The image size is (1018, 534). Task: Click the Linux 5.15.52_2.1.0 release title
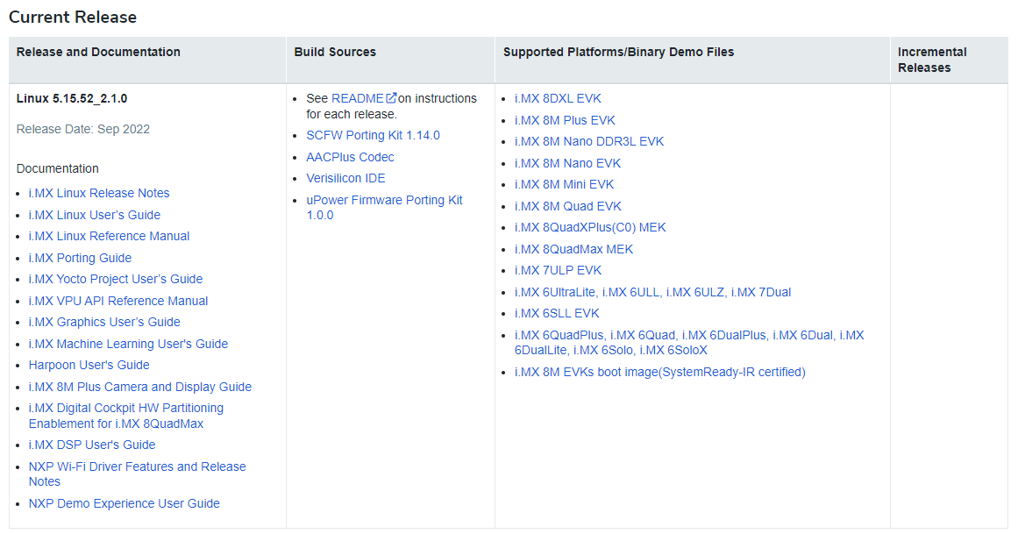point(71,99)
